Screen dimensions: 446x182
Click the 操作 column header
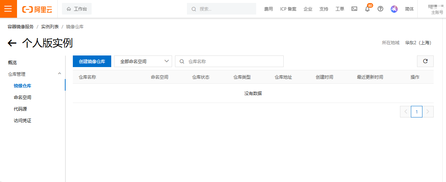tap(415, 77)
